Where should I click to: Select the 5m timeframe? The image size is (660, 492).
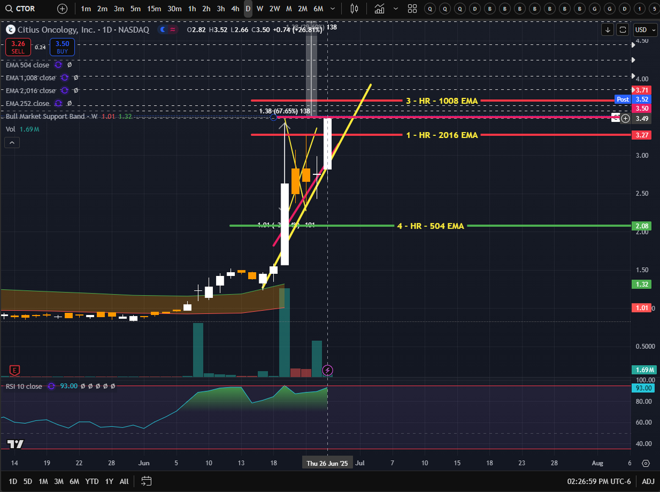point(135,9)
